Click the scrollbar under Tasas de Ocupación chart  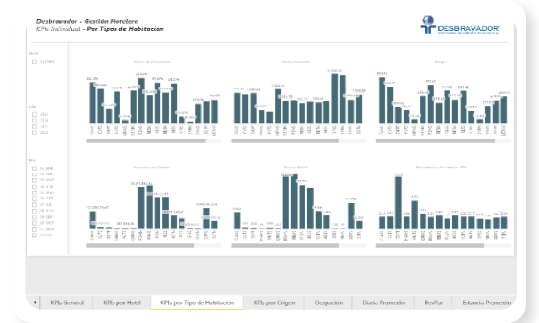(146, 141)
